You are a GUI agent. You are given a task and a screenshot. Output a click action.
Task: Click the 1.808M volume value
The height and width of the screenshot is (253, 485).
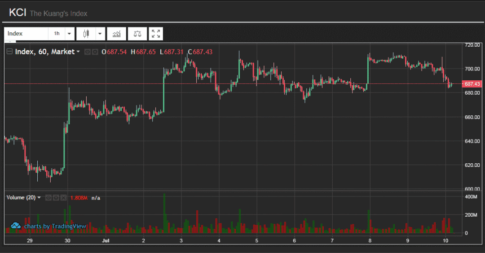coord(79,198)
